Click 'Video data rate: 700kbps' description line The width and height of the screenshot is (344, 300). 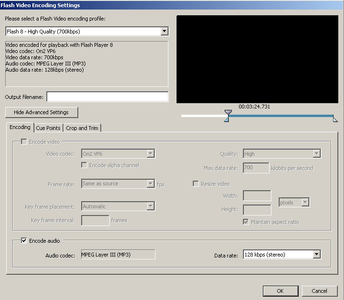(x=34, y=57)
